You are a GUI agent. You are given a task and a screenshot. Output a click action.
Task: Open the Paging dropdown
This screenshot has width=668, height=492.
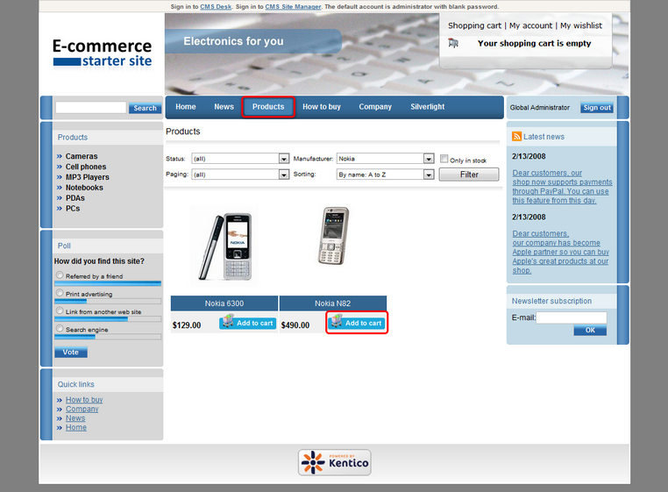point(240,175)
